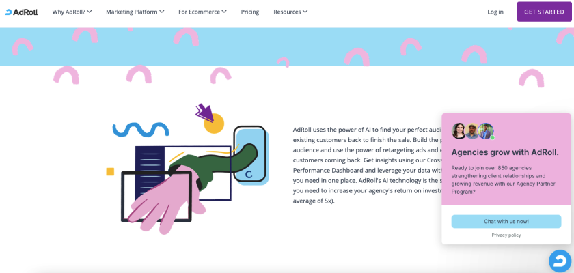The image size is (574, 273).
Task: Click the AdRoll logo in the header
Action: tap(21, 12)
